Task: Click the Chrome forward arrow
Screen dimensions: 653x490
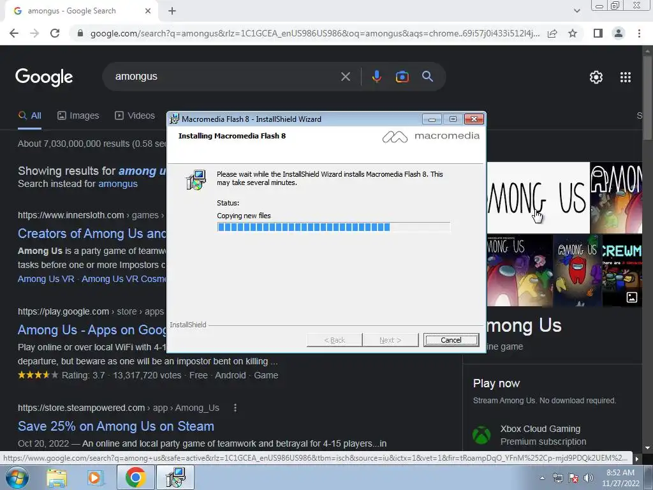Action: (x=34, y=33)
